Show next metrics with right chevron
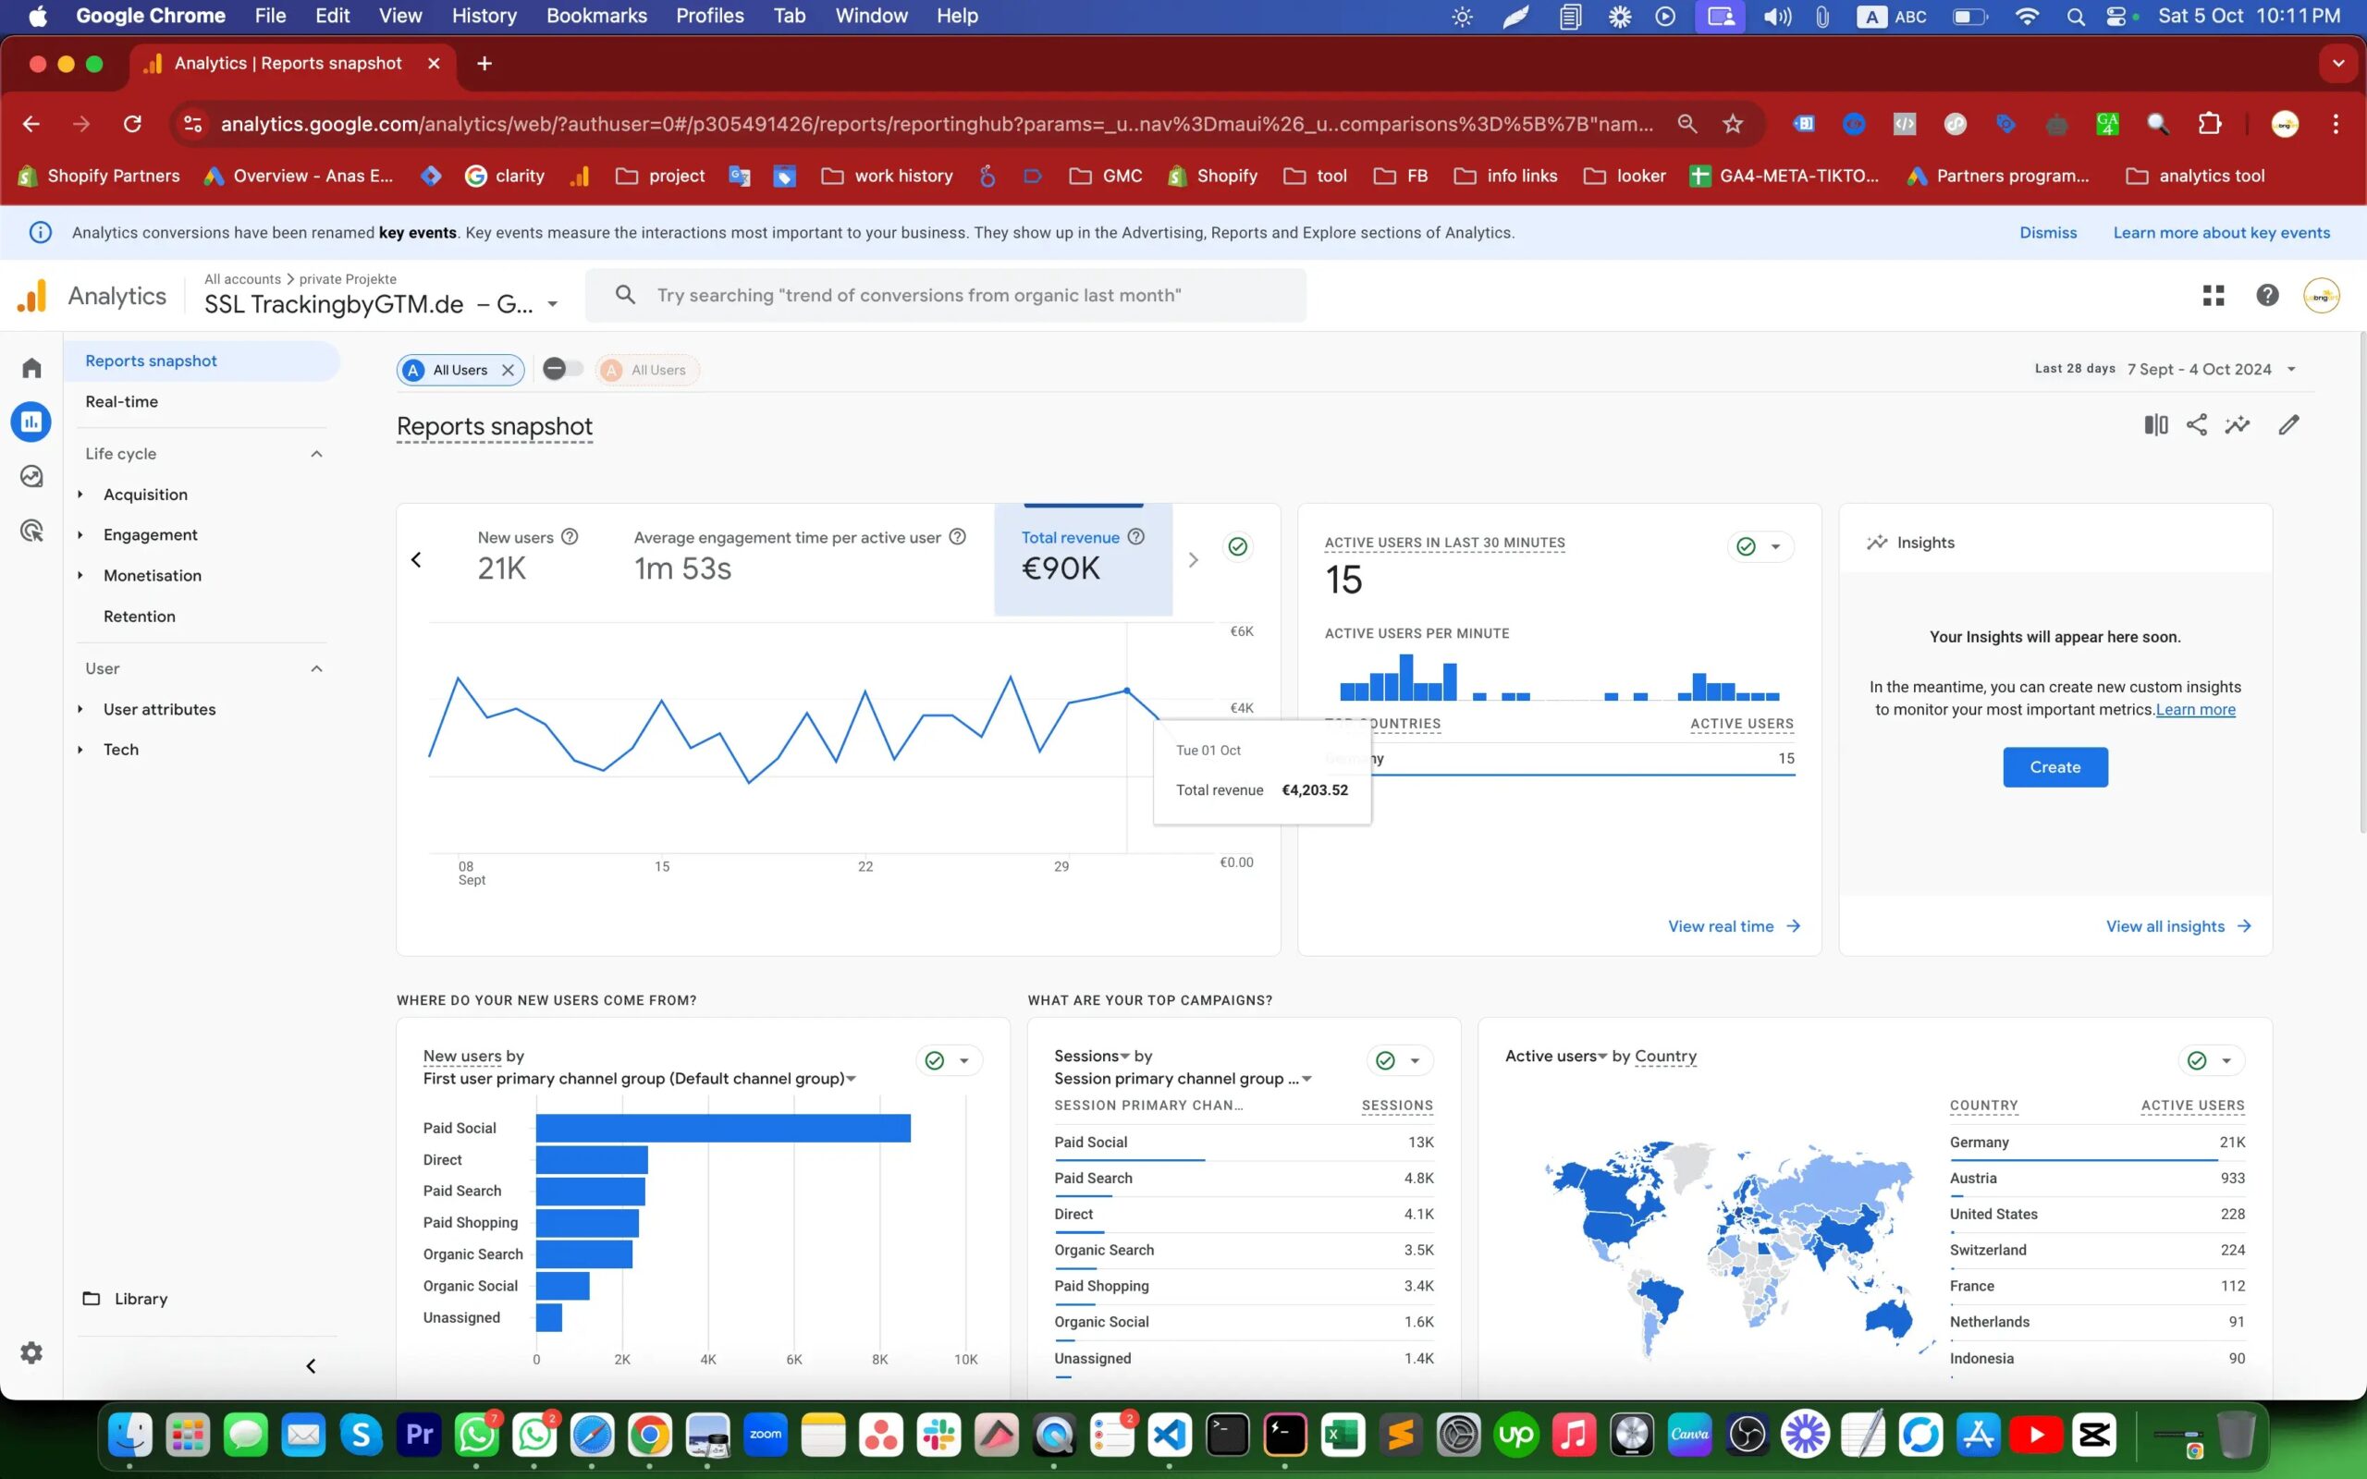The height and width of the screenshot is (1479, 2367). [1194, 559]
